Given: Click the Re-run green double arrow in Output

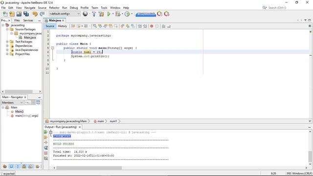Looking at the screenshot, I should [45, 132].
